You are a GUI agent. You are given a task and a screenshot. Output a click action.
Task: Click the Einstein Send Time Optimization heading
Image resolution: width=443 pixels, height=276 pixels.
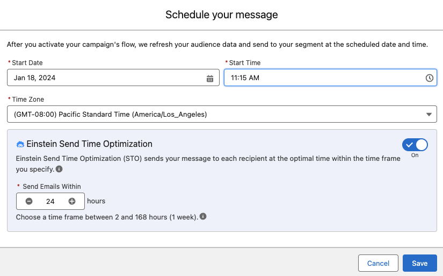[x=89, y=144]
